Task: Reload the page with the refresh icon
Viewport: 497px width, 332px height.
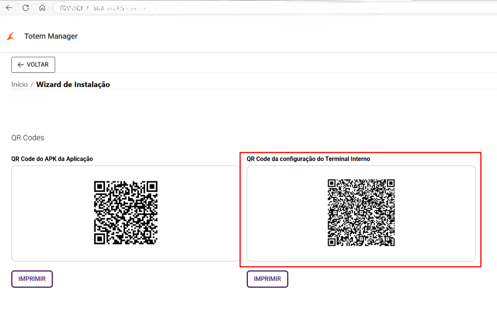Action: pos(26,8)
